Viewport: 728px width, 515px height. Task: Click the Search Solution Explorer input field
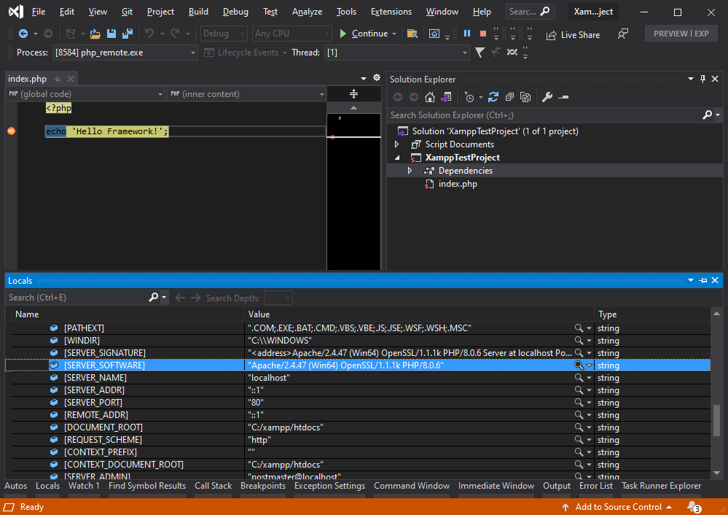tap(546, 115)
